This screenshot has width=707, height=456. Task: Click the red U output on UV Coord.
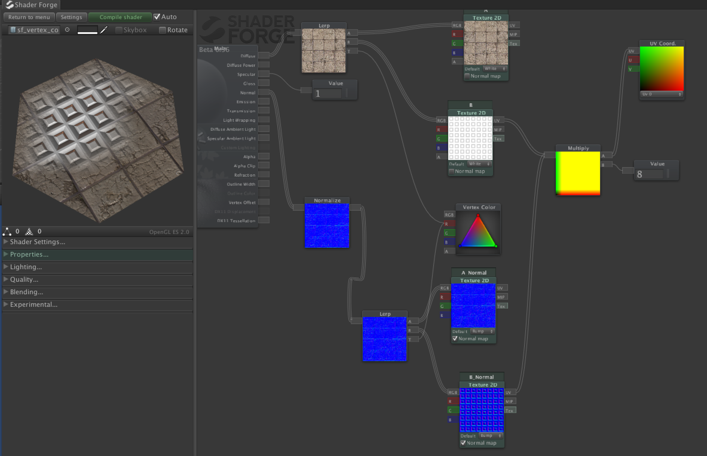[x=633, y=60]
